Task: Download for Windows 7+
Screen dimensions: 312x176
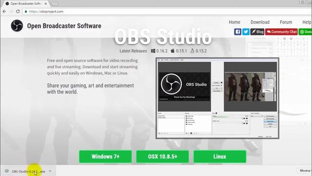Action: pos(105,156)
